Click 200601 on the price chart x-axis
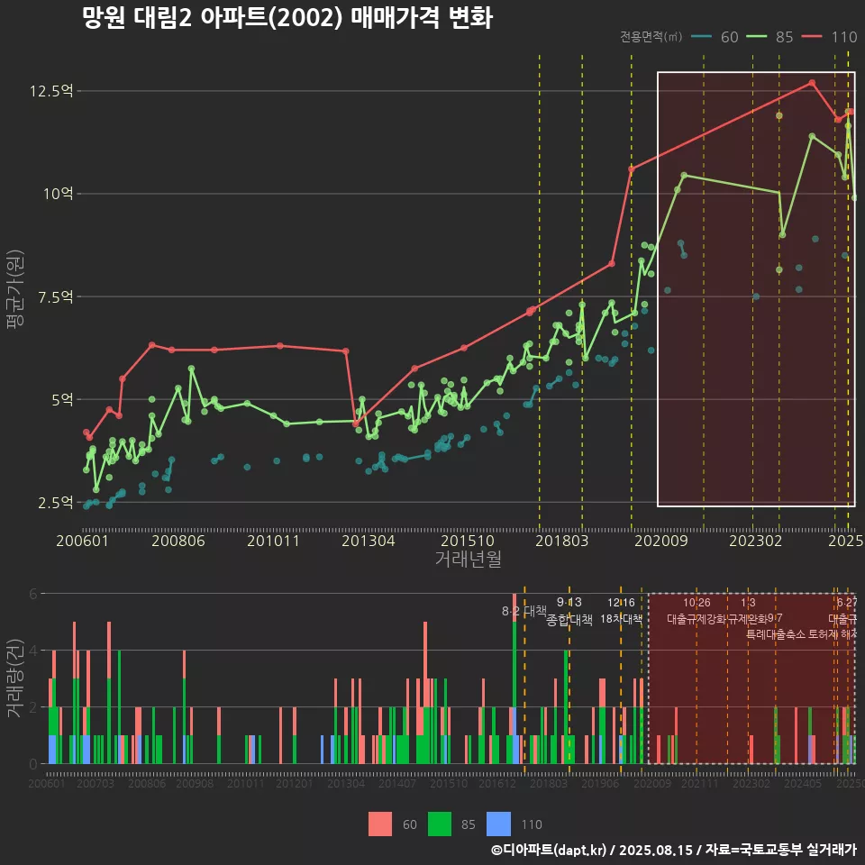This screenshot has height=865, width=865. (x=82, y=541)
